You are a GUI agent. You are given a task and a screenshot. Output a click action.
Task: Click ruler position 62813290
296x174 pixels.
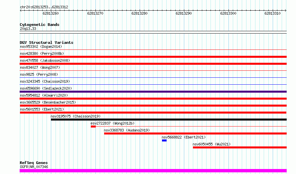pos(184,13)
